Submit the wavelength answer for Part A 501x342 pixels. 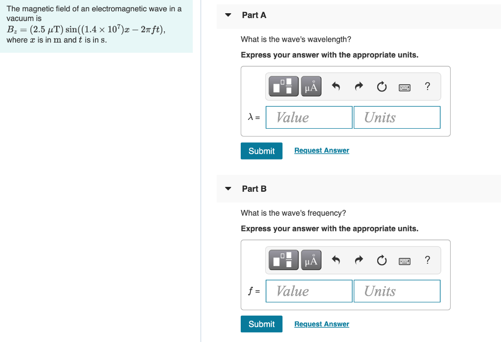(261, 151)
